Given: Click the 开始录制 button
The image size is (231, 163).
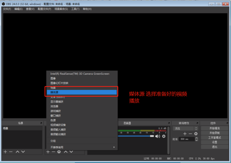Looking at the screenshot, I should pyautogui.click(x=214, y=133).
